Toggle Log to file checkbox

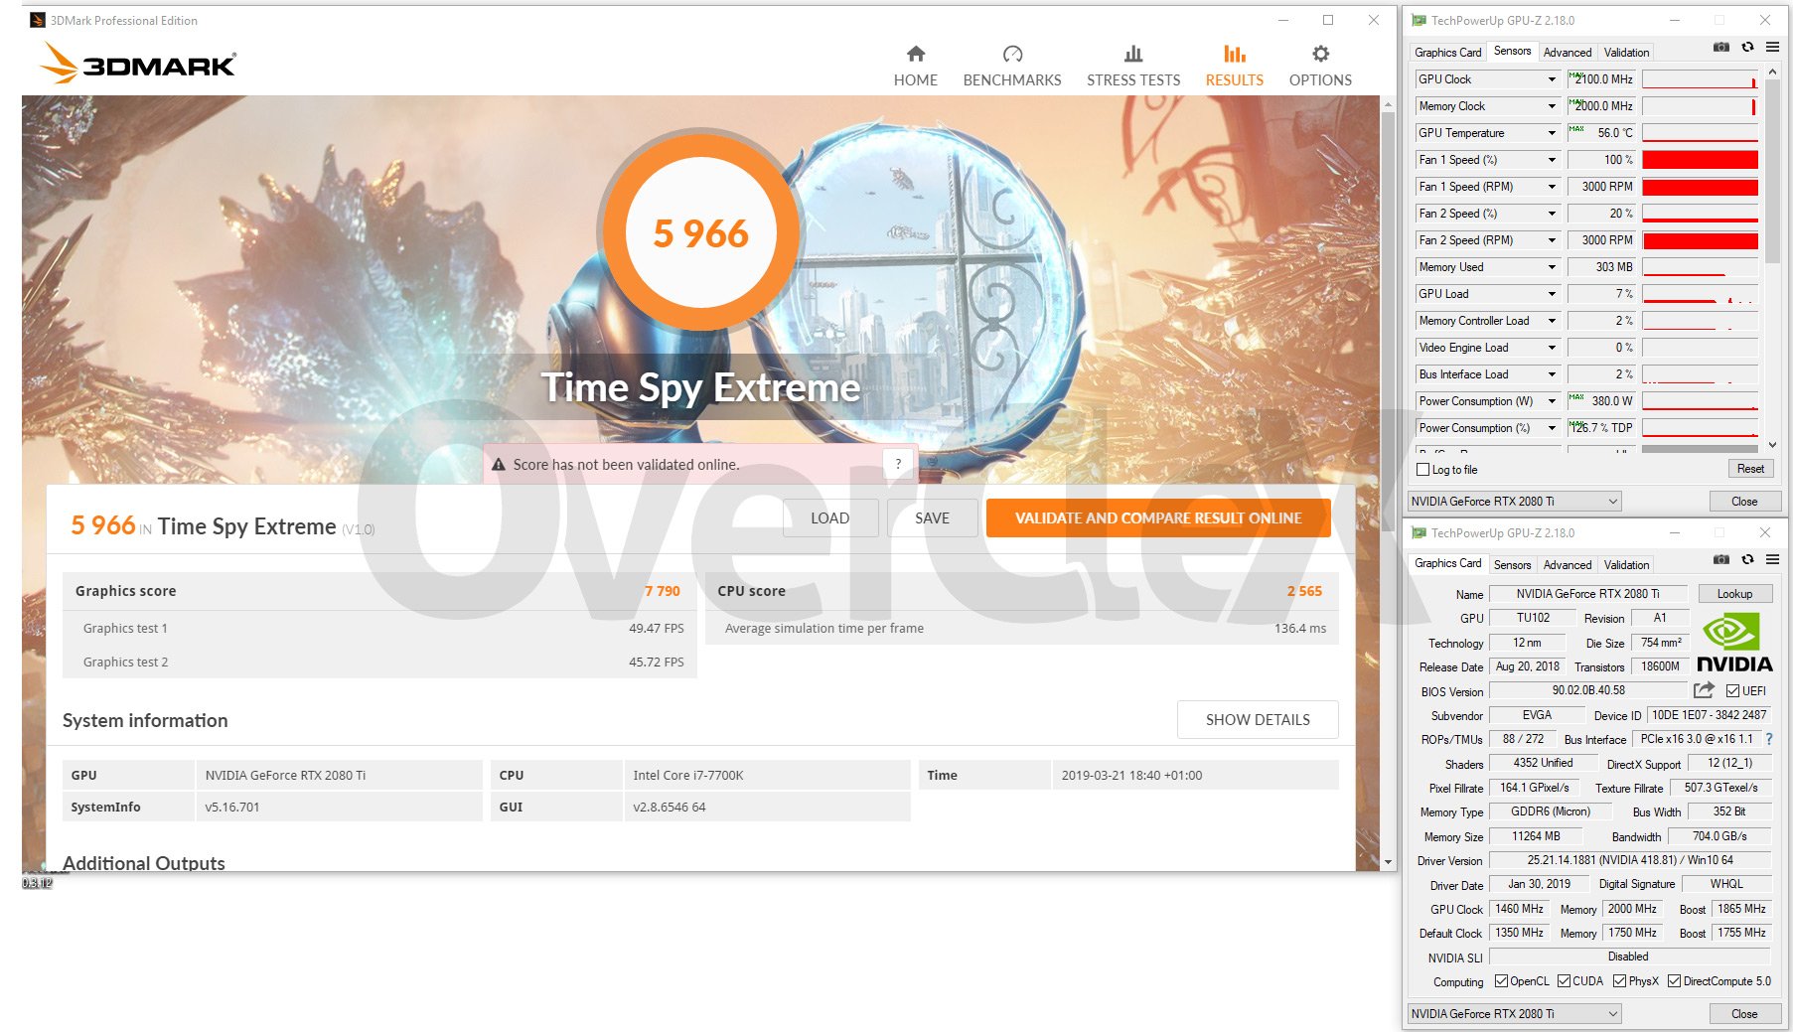click(x=1422, y=470)
